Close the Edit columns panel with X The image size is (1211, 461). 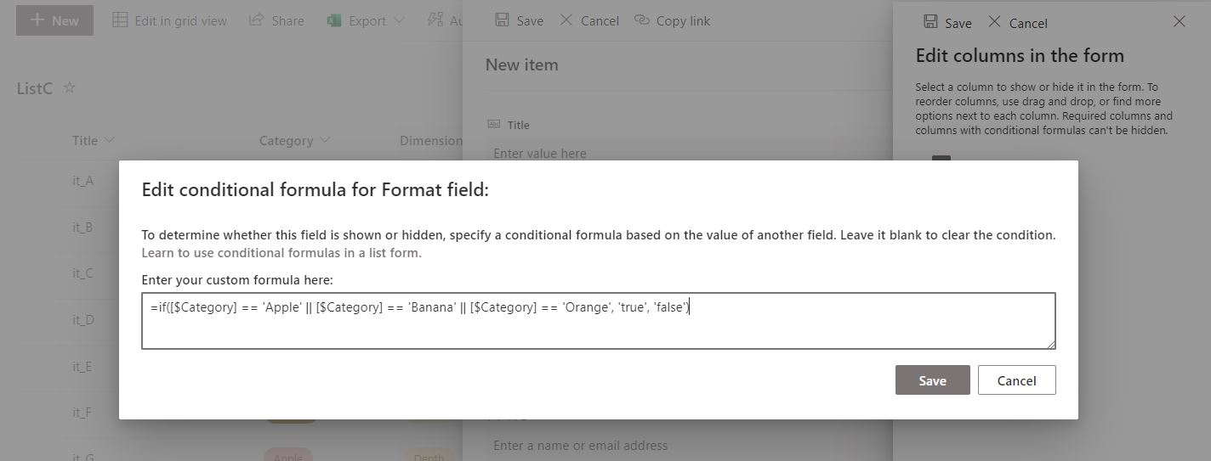click(x=1179, y=22)
